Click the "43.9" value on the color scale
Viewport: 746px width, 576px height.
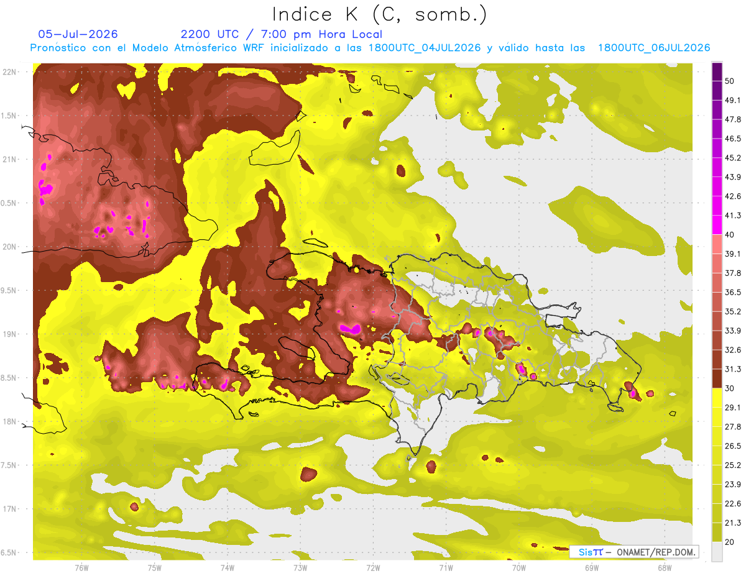click(733, 177)
